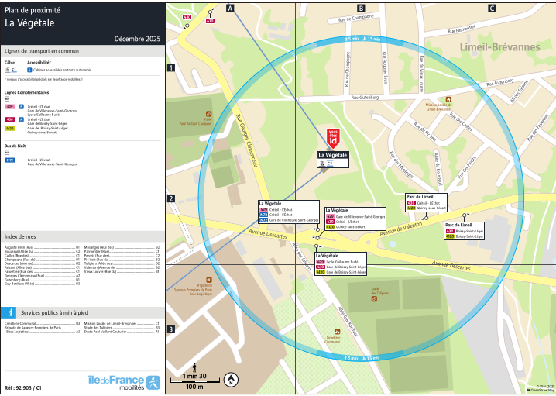Click the walking icon in the Services publics header
The height and width of the screenshot is (396, 556).
11,312
